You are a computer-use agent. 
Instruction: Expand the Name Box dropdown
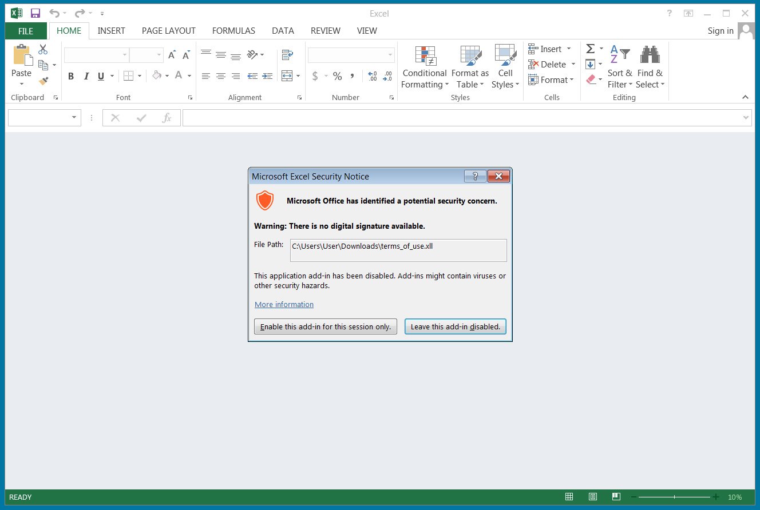74,118
